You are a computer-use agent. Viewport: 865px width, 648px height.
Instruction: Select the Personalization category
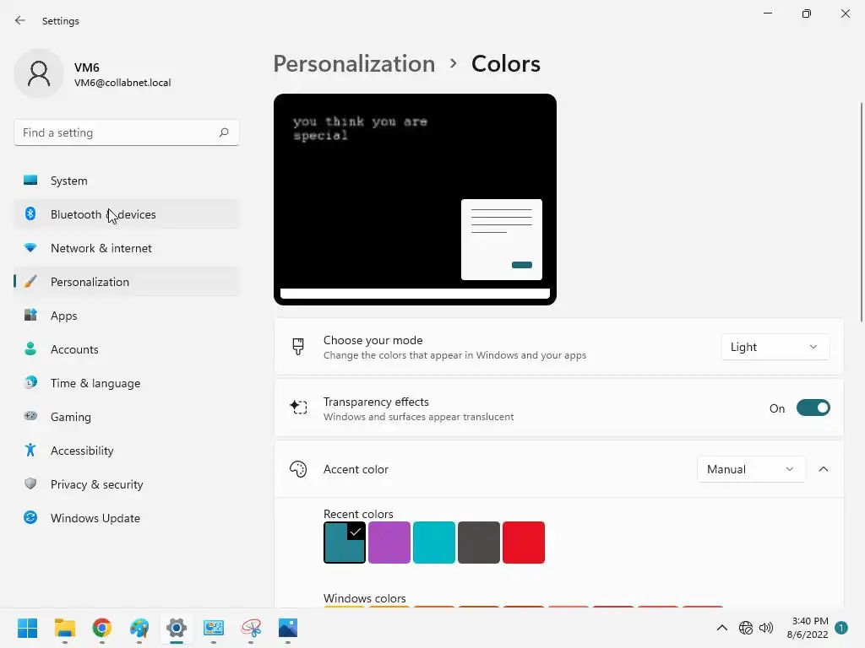click(x=127, y=282)
